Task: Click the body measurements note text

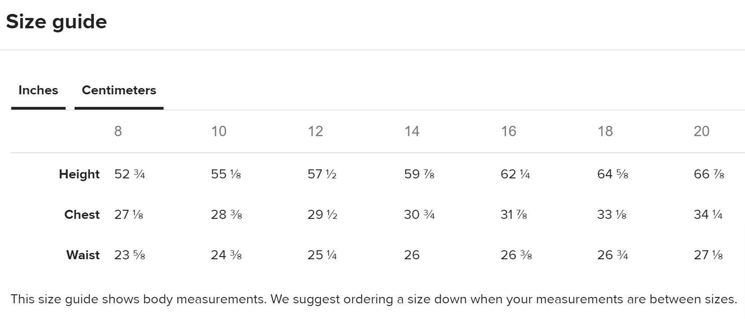Action: (x=373, y=299)
